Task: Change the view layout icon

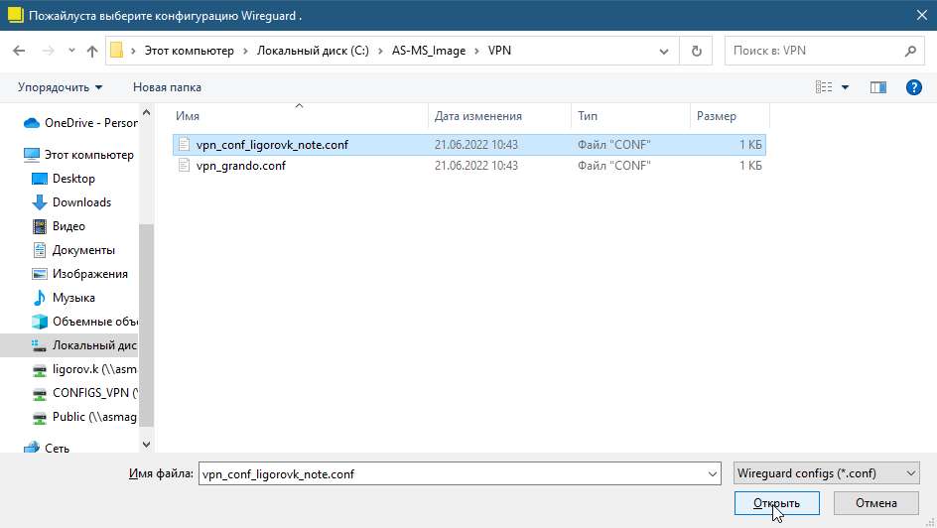Action: 824,87
